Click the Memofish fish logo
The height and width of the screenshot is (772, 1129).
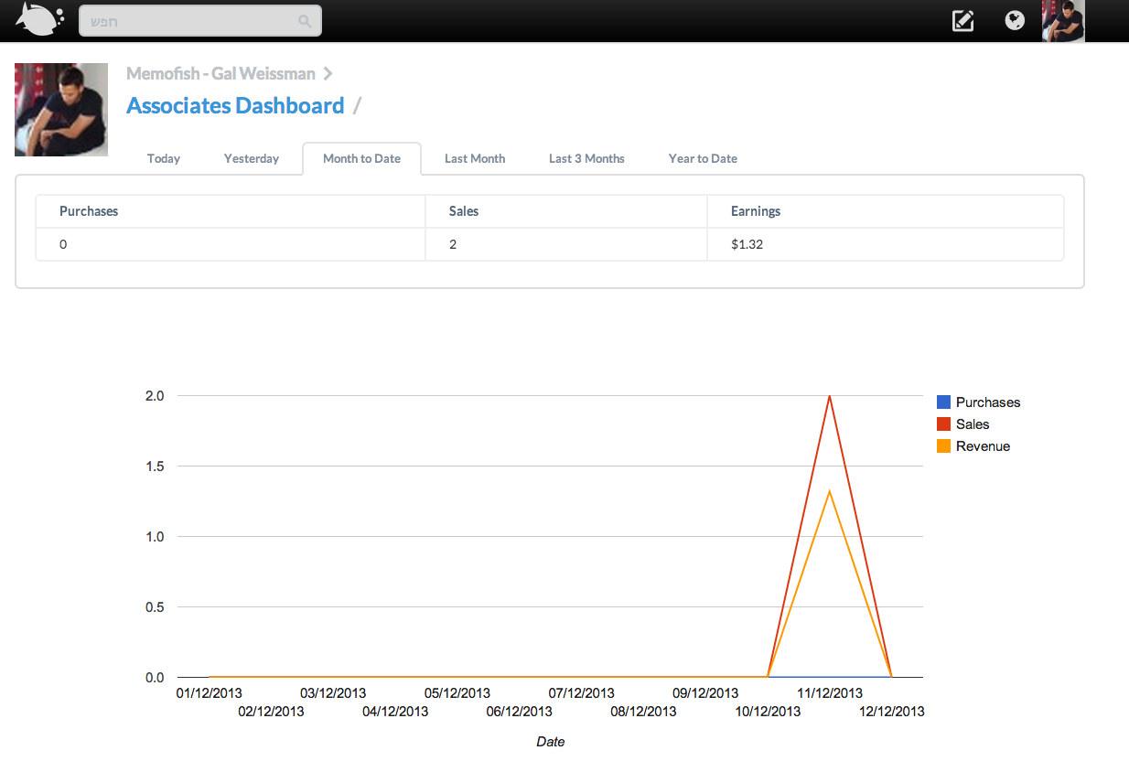pyautogui.click(x=38, y=20)
